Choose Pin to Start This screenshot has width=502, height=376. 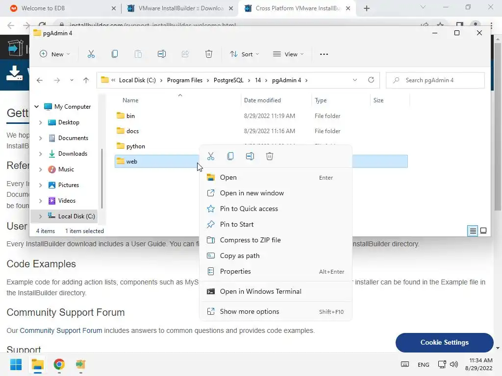tap(276, 224)
